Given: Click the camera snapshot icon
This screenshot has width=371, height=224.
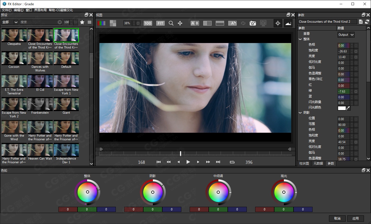Looking at the screenshot, I should [253, 23].
